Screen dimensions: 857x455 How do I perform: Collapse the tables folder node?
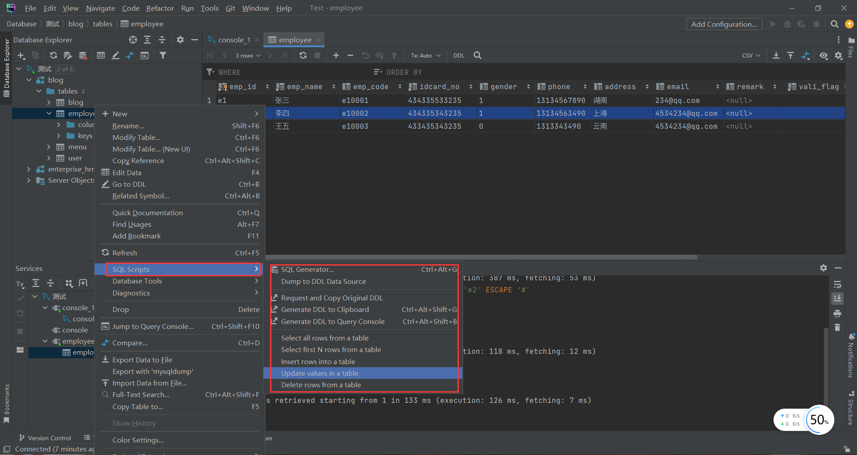tap(39, 91)
